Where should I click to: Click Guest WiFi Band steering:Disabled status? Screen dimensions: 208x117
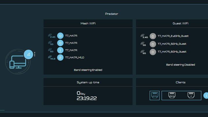coord(180,65)
